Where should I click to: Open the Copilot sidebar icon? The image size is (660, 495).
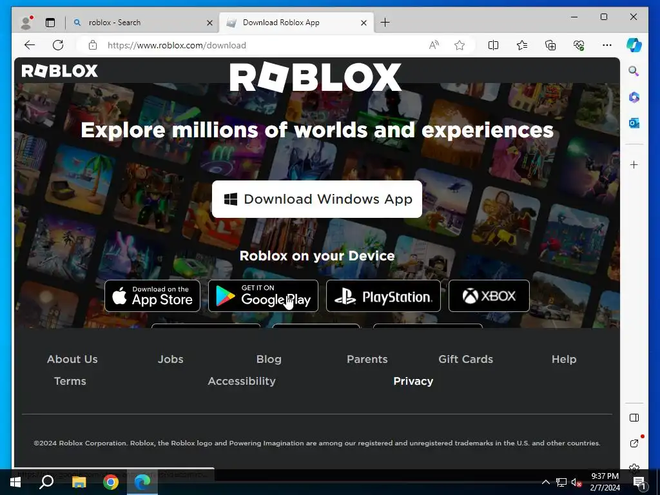point(634,45)
